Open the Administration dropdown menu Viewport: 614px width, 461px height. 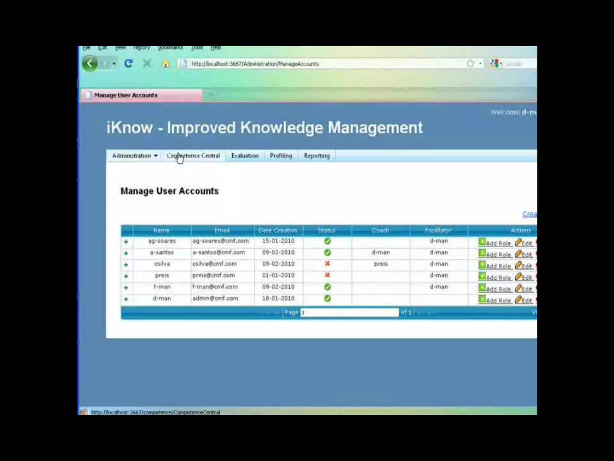pos(135,156)
